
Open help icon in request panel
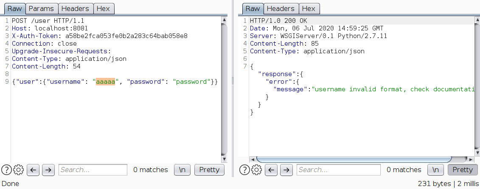pos(7,170)
